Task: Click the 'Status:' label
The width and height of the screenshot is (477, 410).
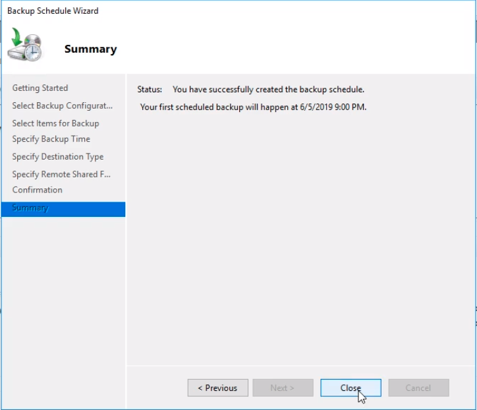Action: point(150,89)
